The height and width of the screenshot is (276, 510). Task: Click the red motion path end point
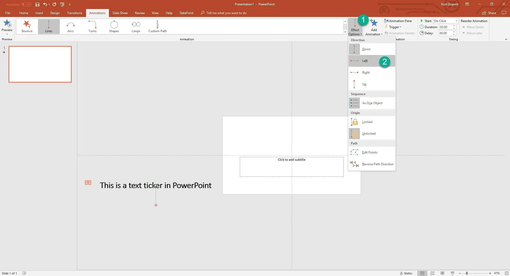pyautogui.click(x=156, y=205)
